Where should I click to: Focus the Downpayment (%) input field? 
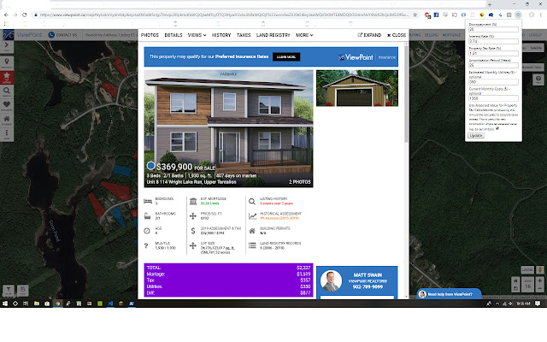point(493,29)
